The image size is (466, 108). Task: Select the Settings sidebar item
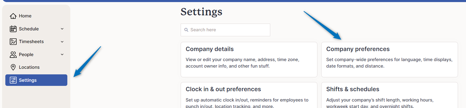pos(36,80)
